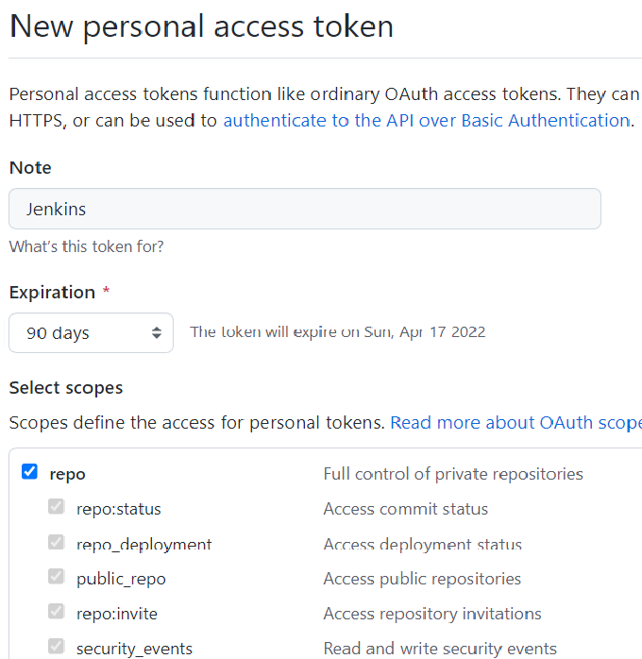The width and height of the screenshot is (642, 659).
Task: Click the public_repo scope label
Action: tap(121, 579)
